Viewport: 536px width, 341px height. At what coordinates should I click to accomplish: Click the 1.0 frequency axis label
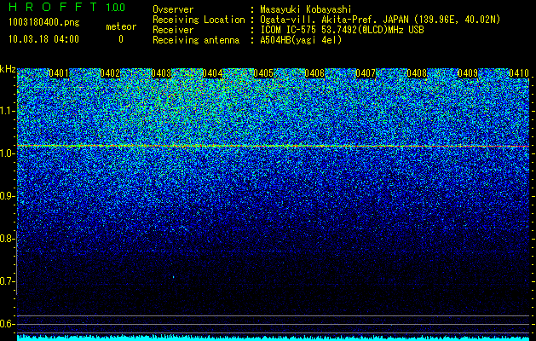point(7,153)
